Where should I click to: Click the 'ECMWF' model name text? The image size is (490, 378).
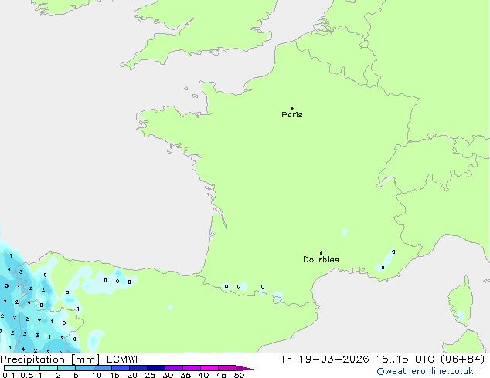pyautogui.click(x=124, y=359)
